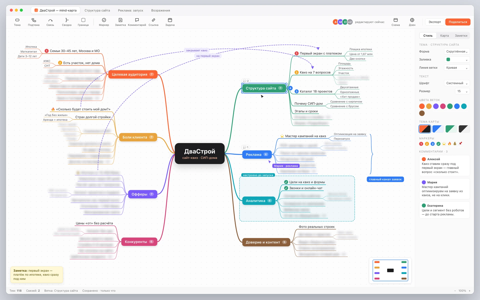Image resolution: width=480 pixels, height=300 pixels.
Task: Open the Шрифт font dropdown
Action: click(x=457, y=83)
